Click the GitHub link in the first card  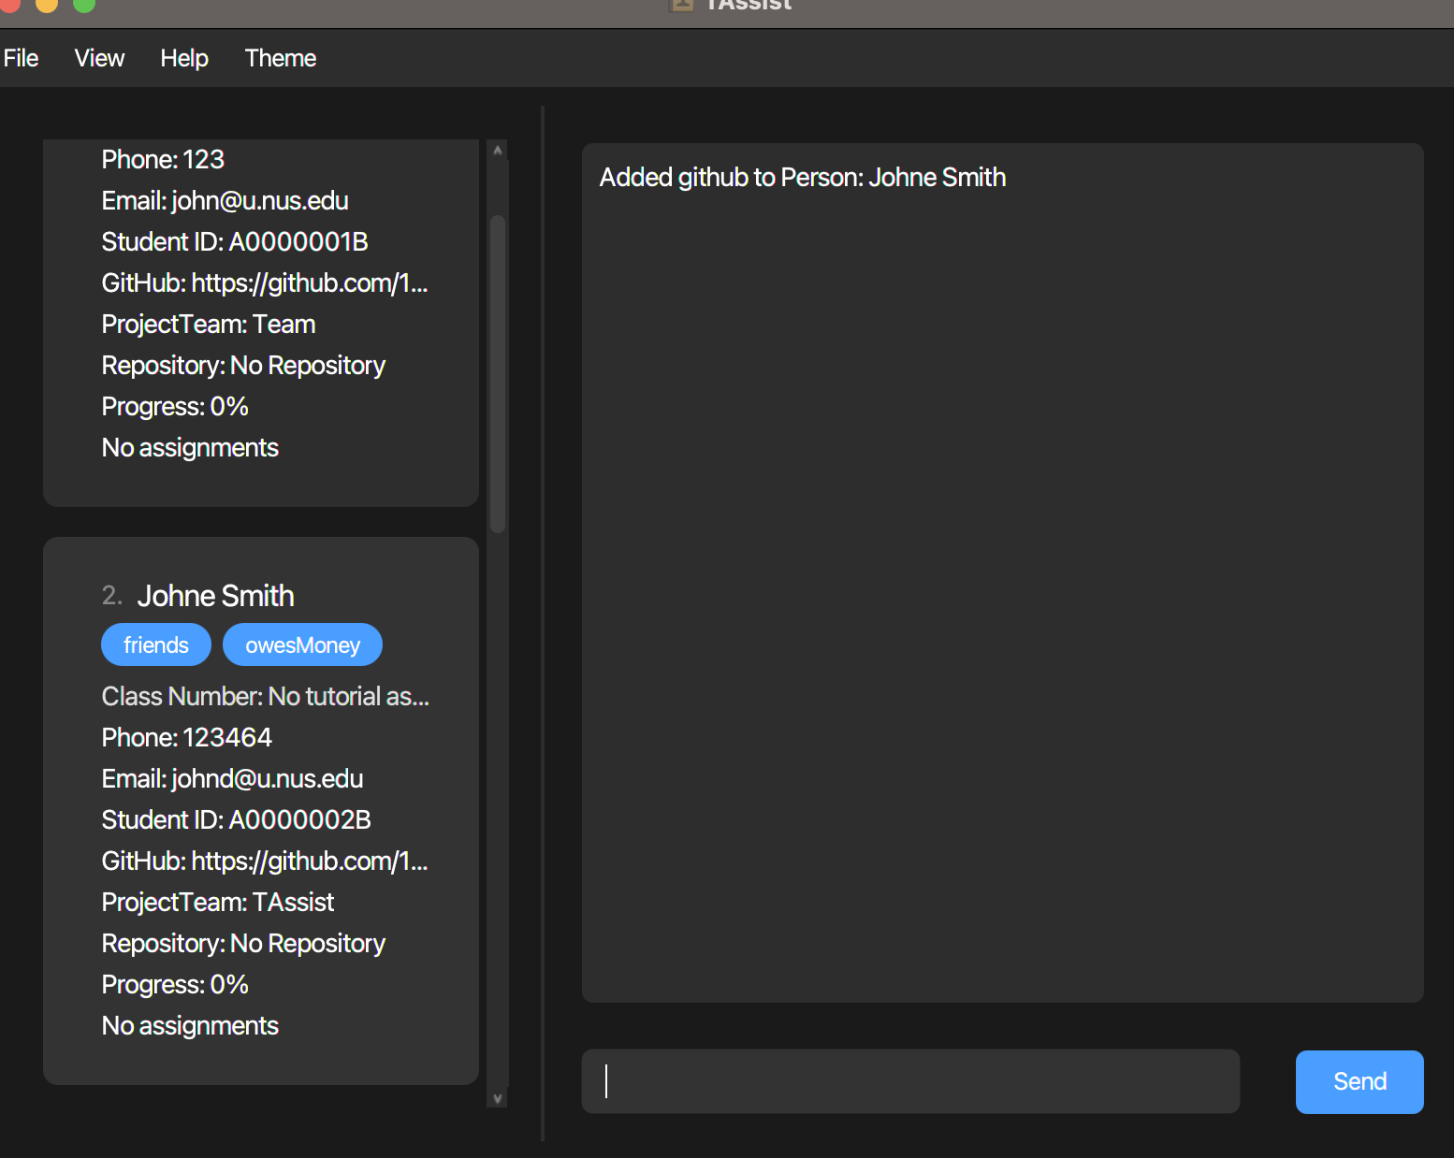[x=265, y=283]
